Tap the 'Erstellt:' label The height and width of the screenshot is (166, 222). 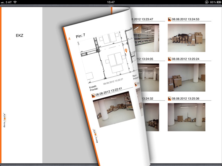[x=93, y=87]
